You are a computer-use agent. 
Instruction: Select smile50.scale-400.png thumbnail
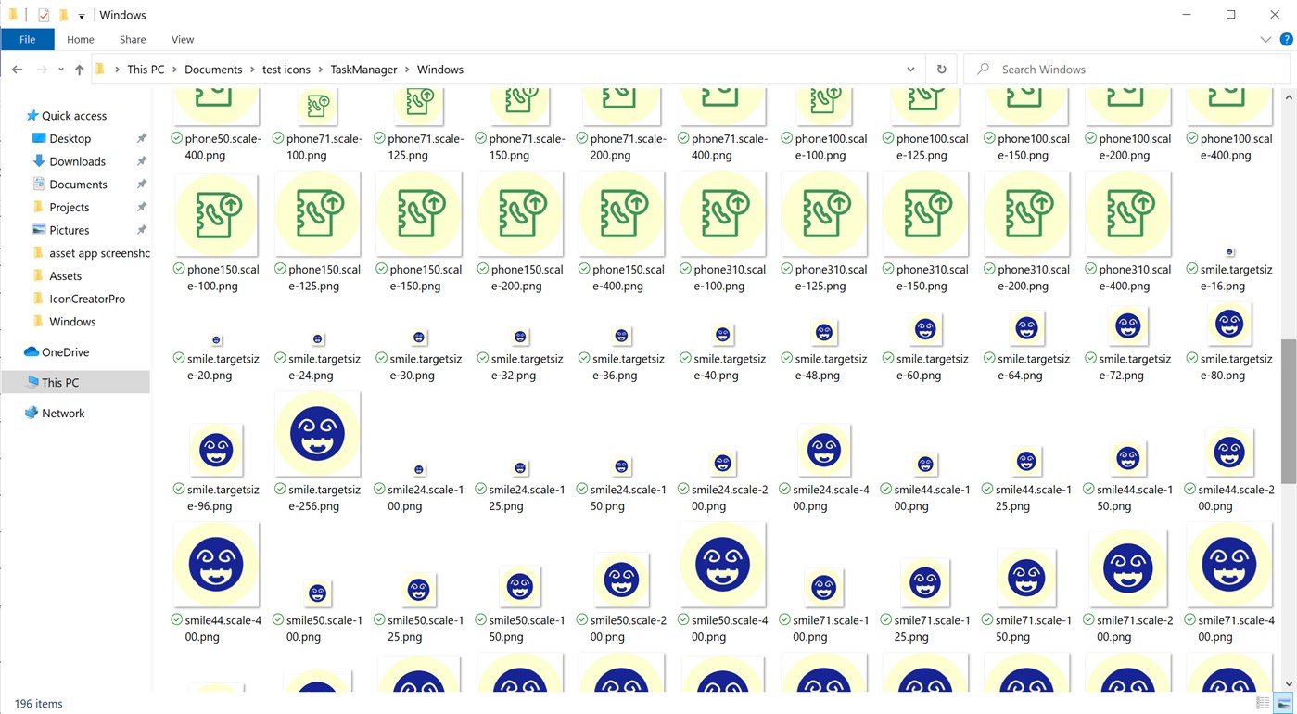[722, 565]
